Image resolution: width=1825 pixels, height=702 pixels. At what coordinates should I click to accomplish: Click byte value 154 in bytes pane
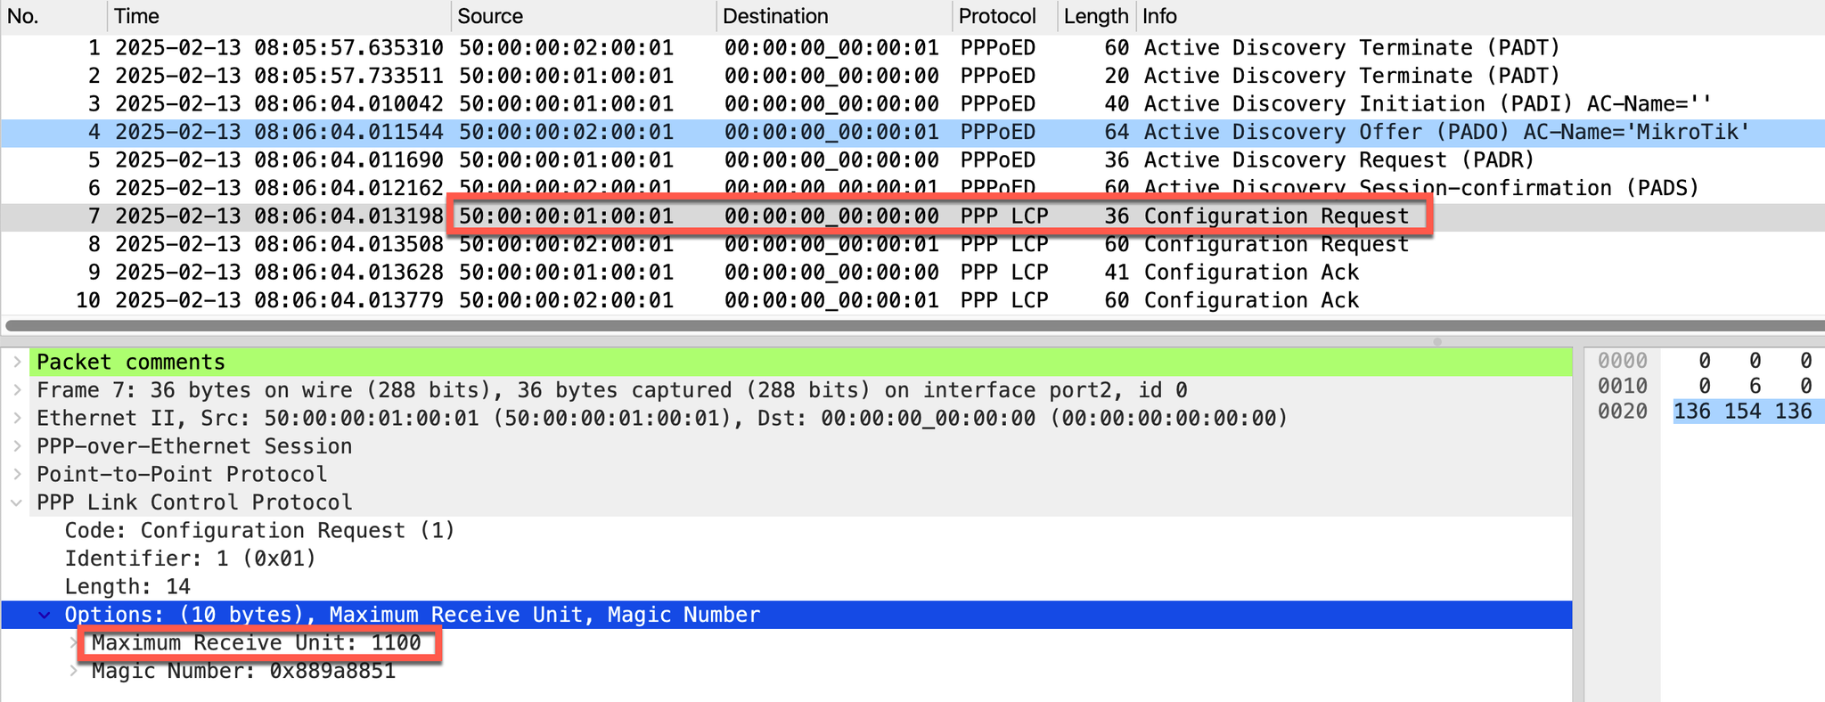pos(1742,411)
